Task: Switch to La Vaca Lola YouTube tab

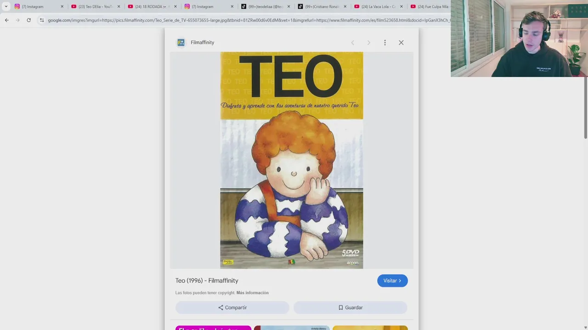Action: coord(378,6)
